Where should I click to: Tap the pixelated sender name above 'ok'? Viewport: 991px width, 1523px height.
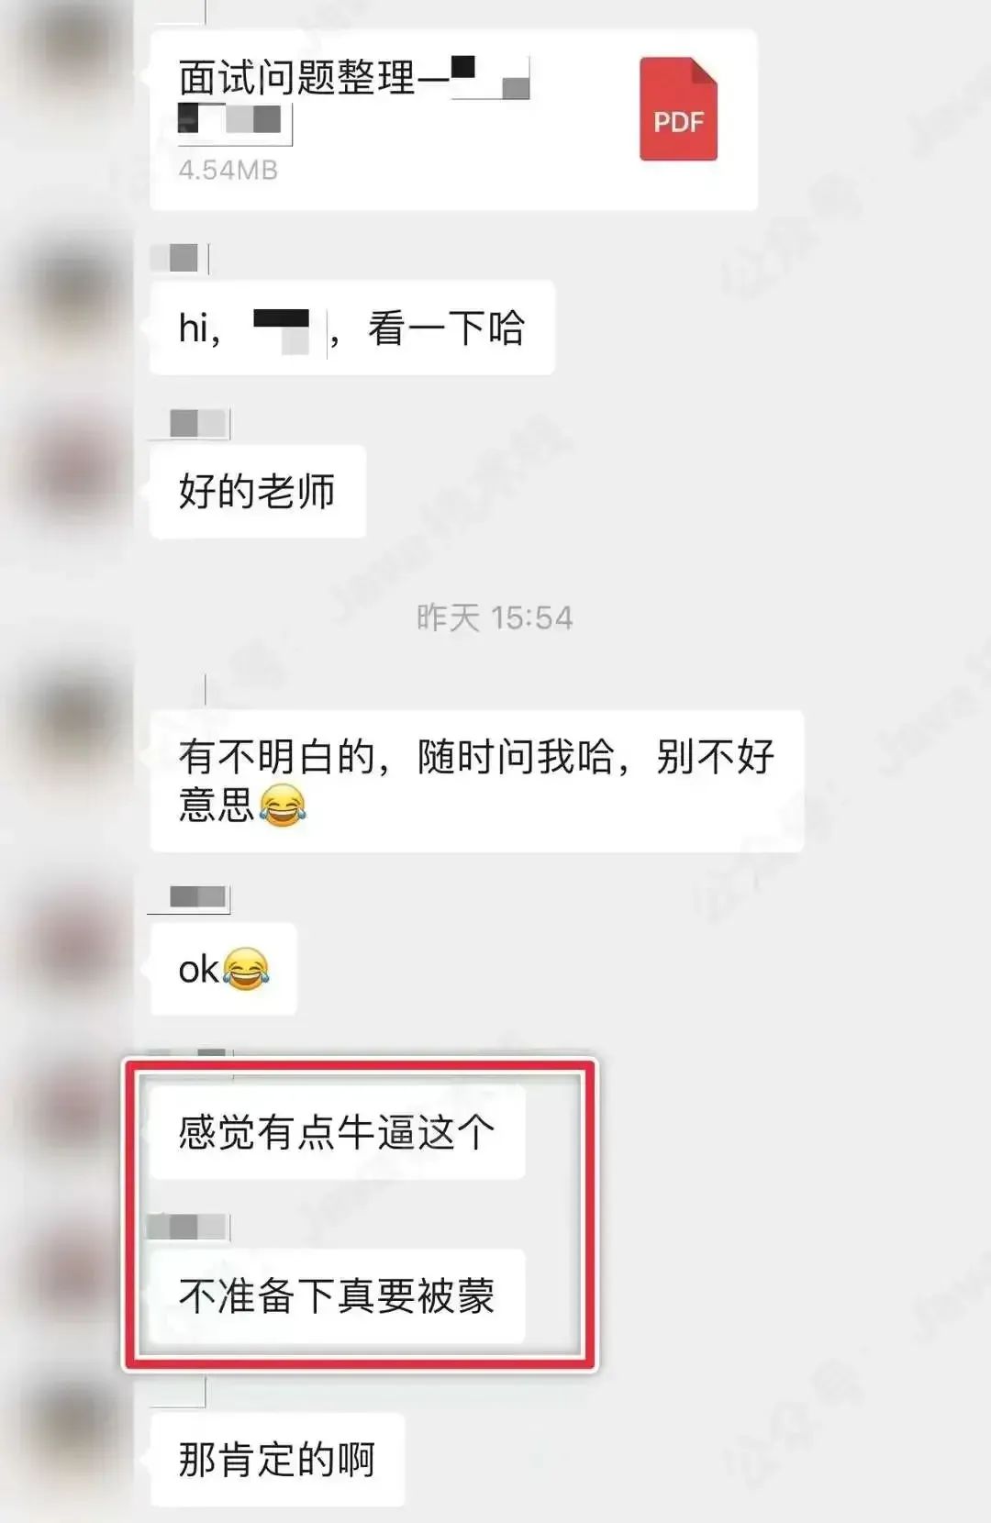coord(198,897)
